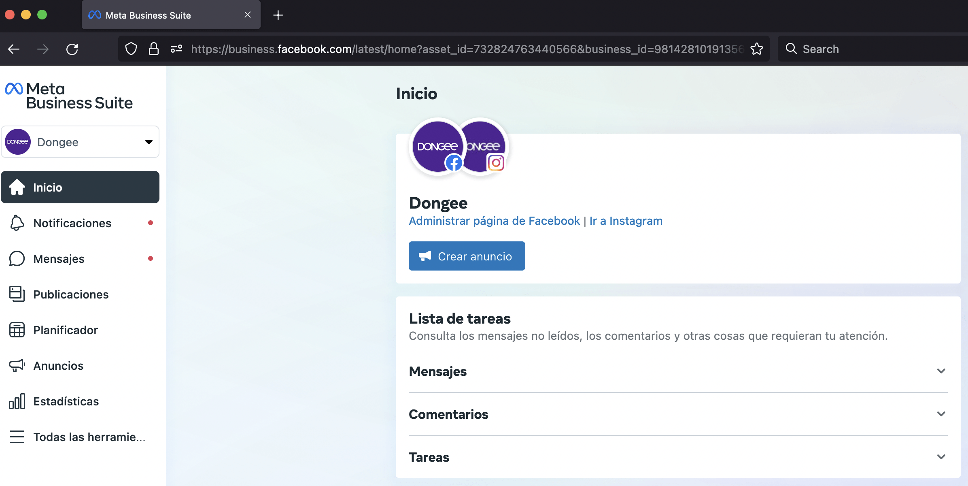Follow the Ir a Instagram link

(626, 221)
